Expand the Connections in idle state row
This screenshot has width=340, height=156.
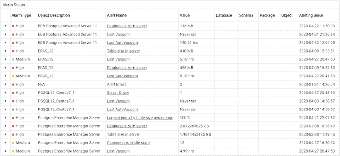pyautogui.click(x=5, y=143)
